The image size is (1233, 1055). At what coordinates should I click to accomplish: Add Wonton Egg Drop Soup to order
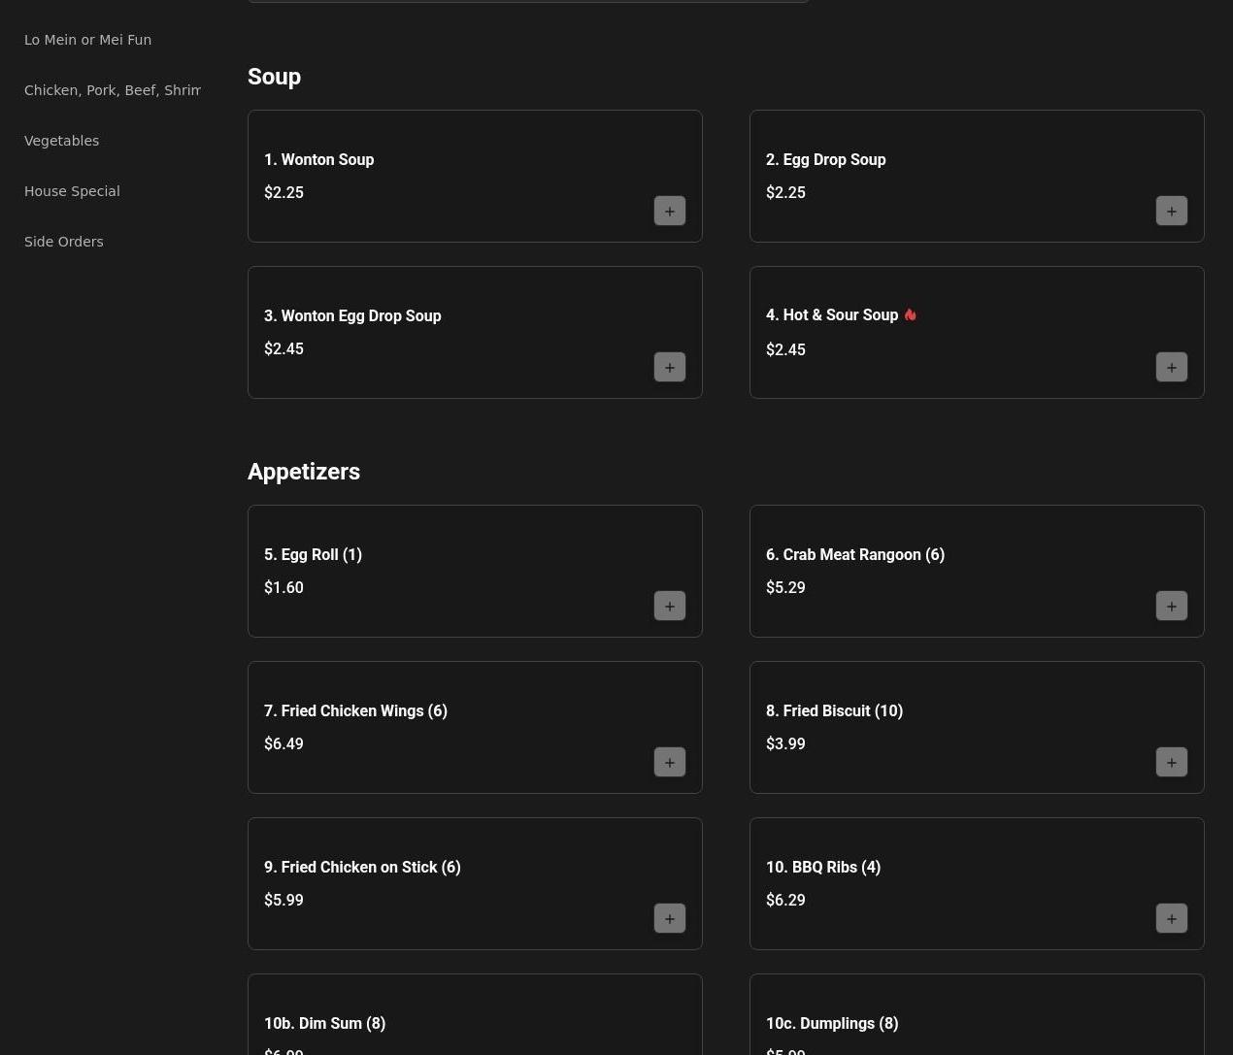[670, 367]
